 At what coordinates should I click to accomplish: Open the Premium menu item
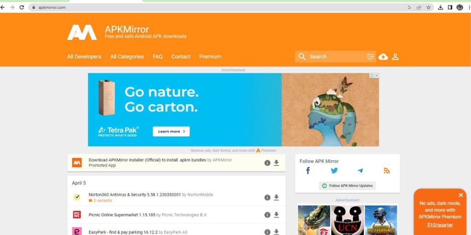[210, 56]
